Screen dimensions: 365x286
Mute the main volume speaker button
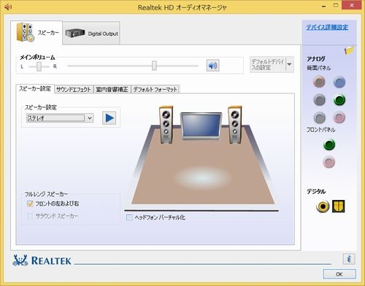pos(213,65)
